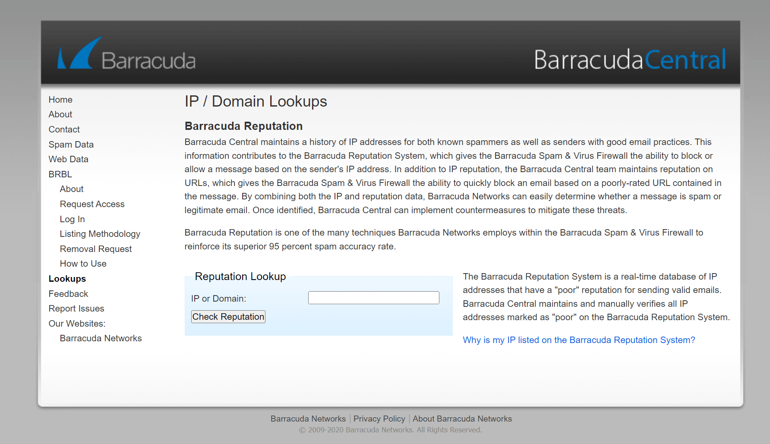
Task: Click the 'Our Websites:' sidebar label
Action: pyautogui.click(x=77, y=324)
